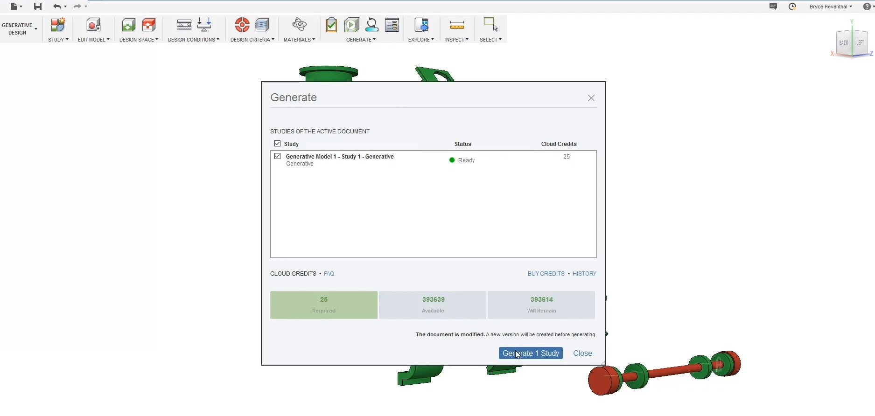Open the Generate toolbar menu
Image resolution: width=875 pixels, height=416 pixels.
361,40
